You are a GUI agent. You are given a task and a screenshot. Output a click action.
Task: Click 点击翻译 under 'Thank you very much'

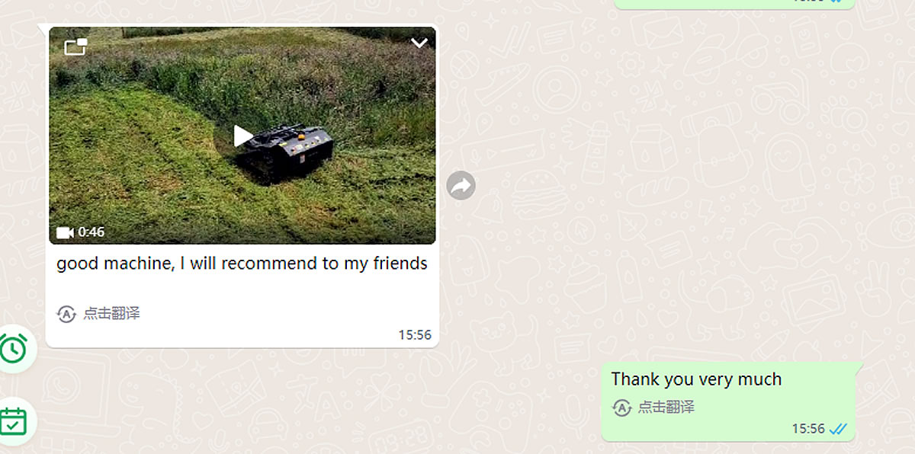666,408
